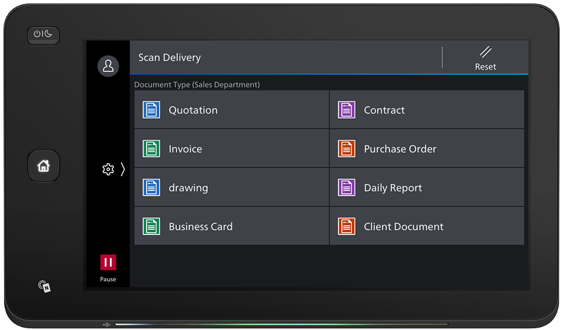Screen dimensions: 562x330
Task: Tap the NFC touch area icon
Action: click(44, 286)
